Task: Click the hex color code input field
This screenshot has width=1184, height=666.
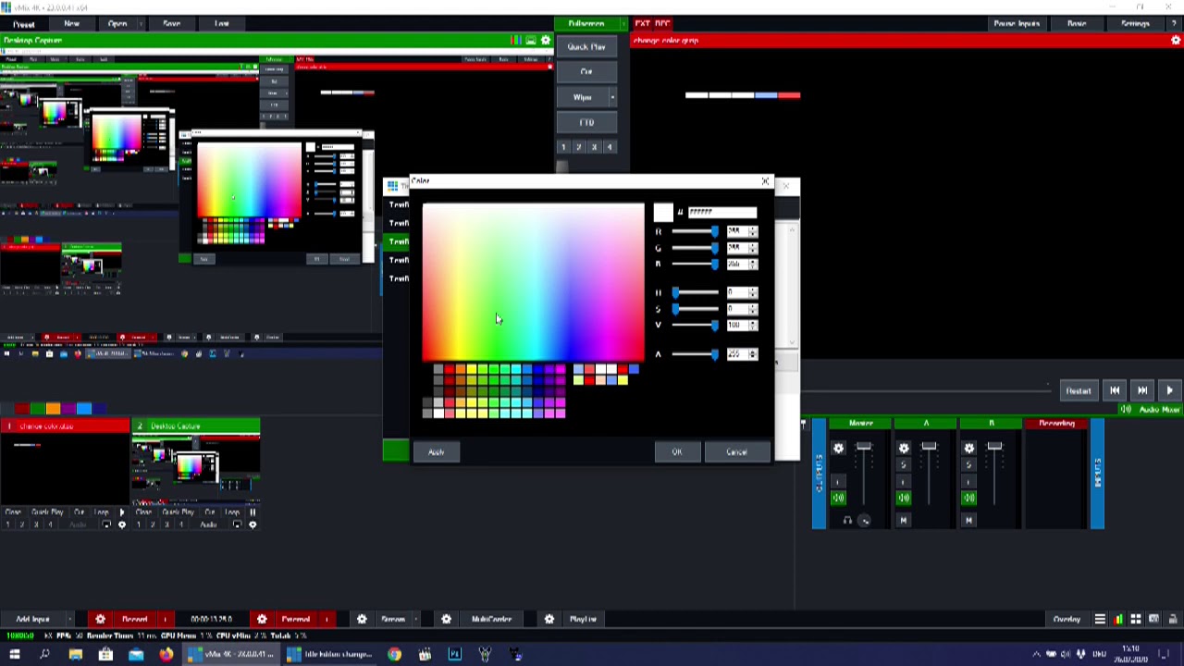Action: [721, 212]
